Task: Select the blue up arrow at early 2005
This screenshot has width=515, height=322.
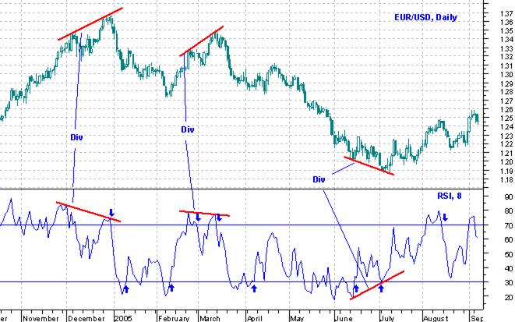Action: pos(125,290)
